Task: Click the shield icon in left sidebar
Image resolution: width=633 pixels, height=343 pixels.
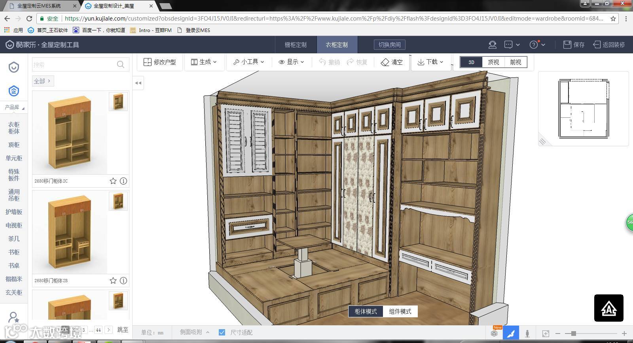Action: pyautogui.click(x=14, y=67)
